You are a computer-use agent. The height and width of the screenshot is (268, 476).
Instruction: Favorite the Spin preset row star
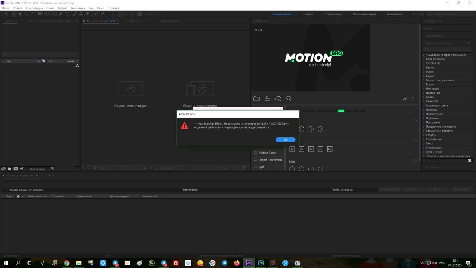[415, 161]
